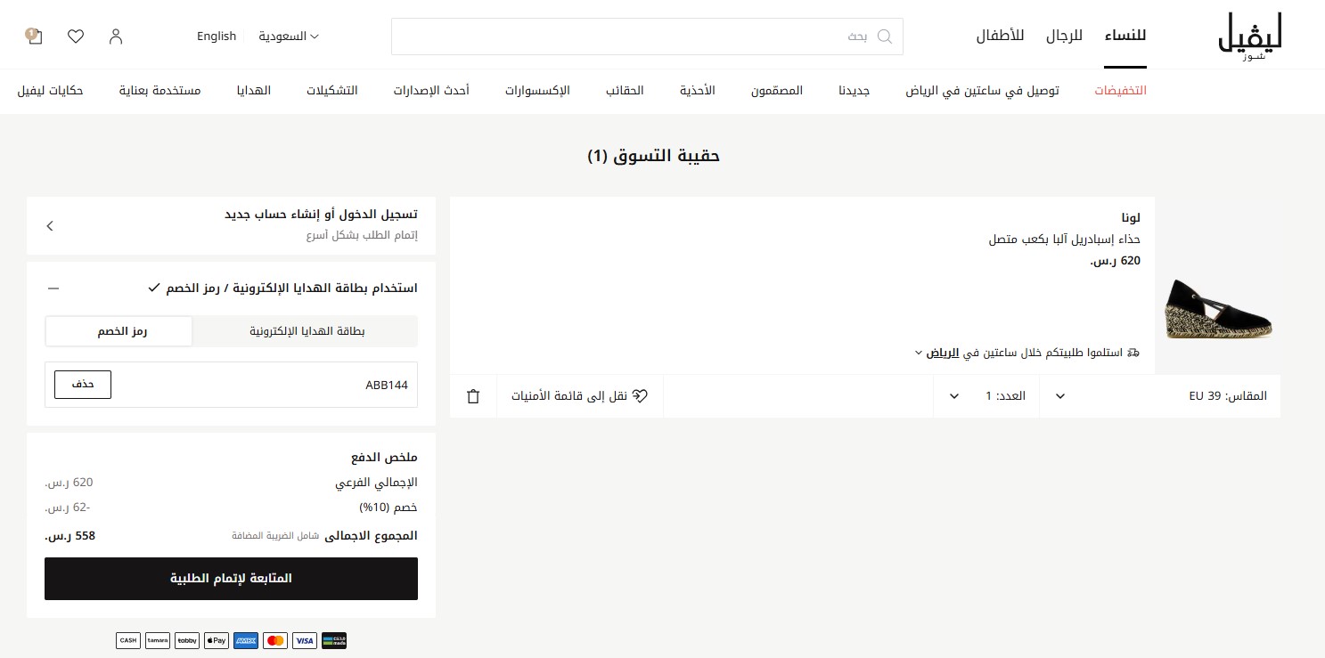Click the حقيبة التسوق (1) heading

pyautogui.click(x=653, y=157)
